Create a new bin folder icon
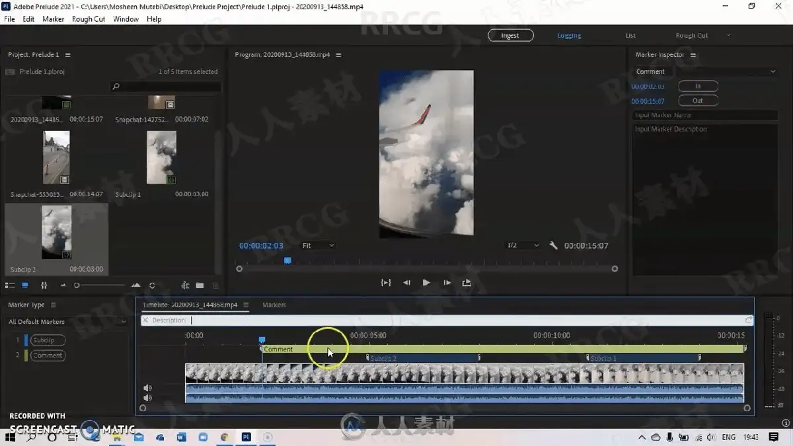The width and height of the screenshot is (793, 446). coord(200,285)
